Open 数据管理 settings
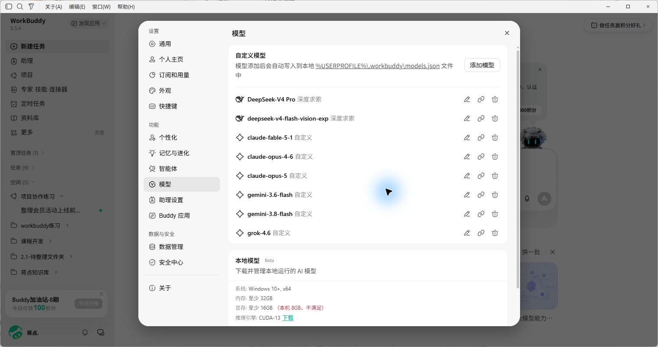658x347 pixels. [x=182, y=247]
